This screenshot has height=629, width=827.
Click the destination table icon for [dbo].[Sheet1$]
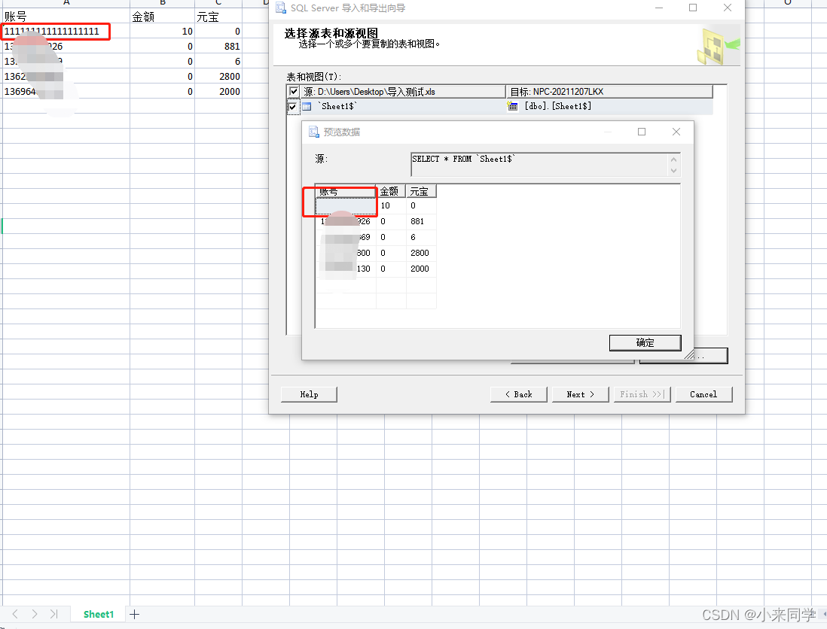[513, 106]
